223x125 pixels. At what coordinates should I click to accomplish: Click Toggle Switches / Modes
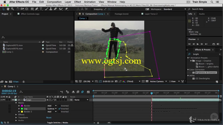(x=57, y=122)
